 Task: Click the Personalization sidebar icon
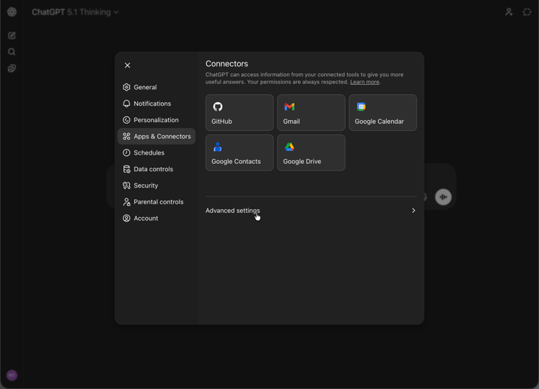point(126,120)
